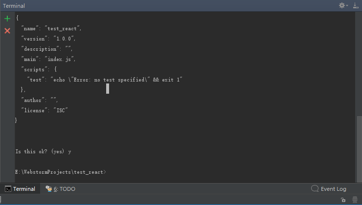
Task: Toggle the read-only lock in status bar
Action: [343, 200]
